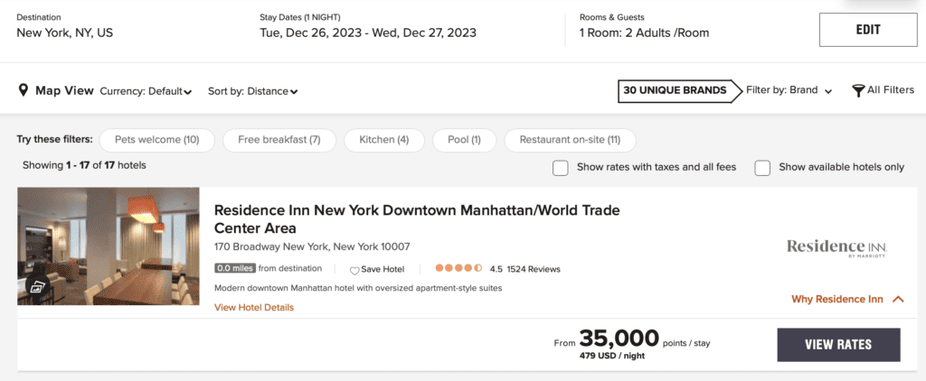Viewport: 926px width, 381px height.
Task: Check Show available hotels only
Action: click(762, 167)
